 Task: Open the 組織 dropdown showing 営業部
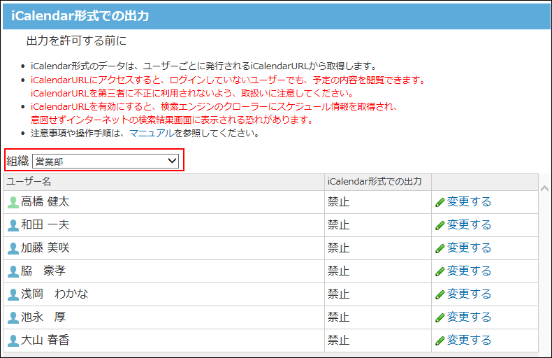tap(106, 162)
